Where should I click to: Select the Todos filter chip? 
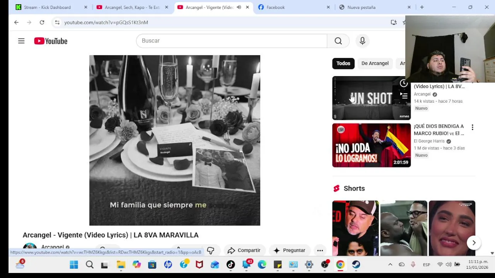(x=343, y=63)
